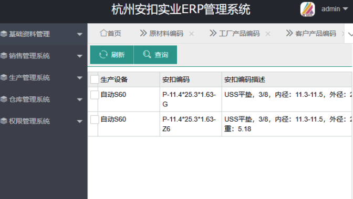This screenshot has height=199, width=353.
Task: Open 权限管理系统 sidebar menu
Action: coord(44,121)
